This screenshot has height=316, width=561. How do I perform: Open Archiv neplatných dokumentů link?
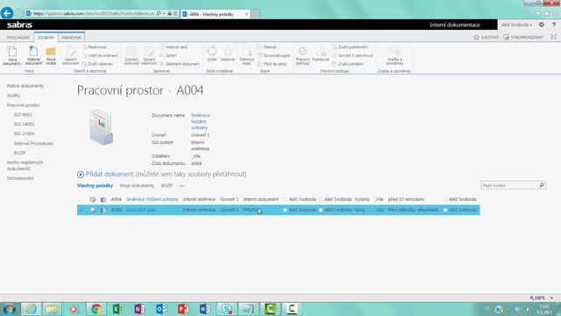25,166
